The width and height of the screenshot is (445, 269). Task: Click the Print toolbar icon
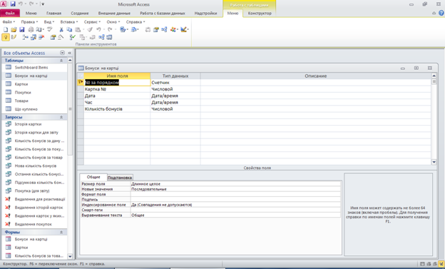pyautogui.click(x=31, y=29)
